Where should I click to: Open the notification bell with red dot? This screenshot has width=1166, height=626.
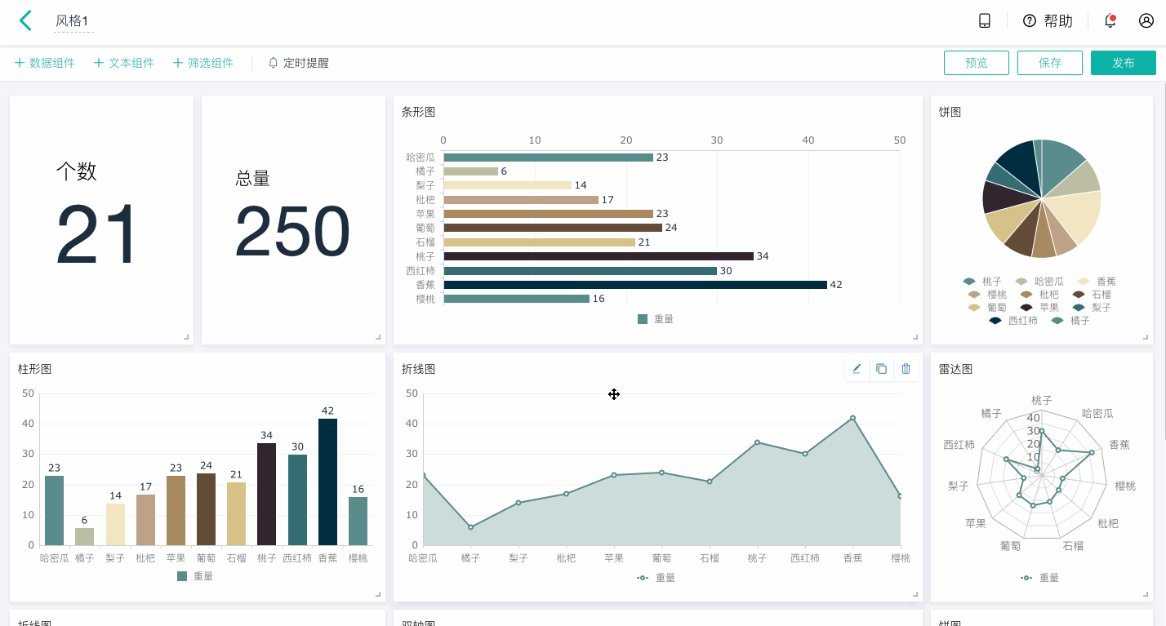(x=1110, y=21)
